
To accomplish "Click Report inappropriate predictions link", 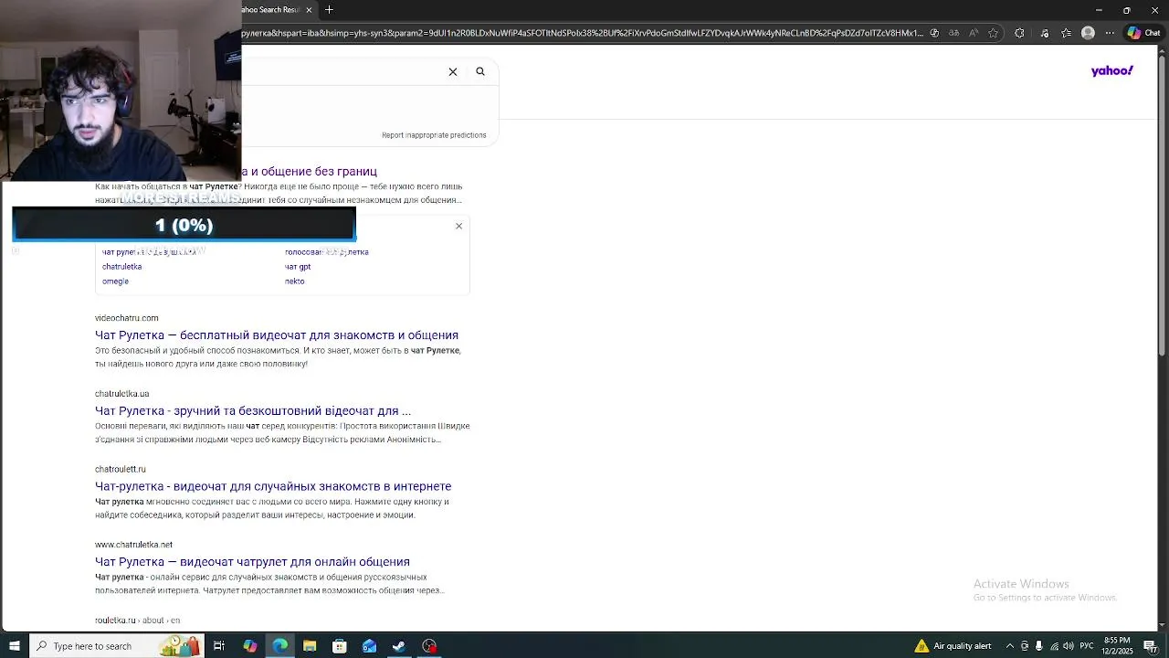I will 434,135.
